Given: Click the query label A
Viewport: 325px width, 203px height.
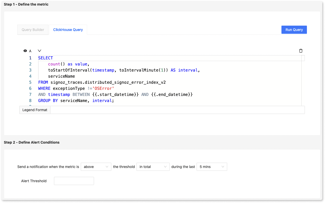Looking at the screenshot, I should 30,51.
